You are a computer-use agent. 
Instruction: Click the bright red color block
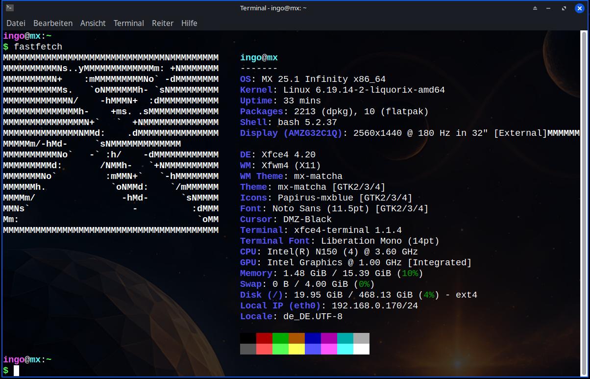[x=264, y=349]
